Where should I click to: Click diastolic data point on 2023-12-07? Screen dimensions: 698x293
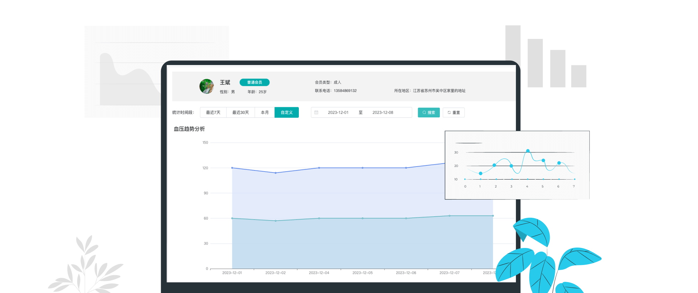pyautogui.click(x=450, y=216)
